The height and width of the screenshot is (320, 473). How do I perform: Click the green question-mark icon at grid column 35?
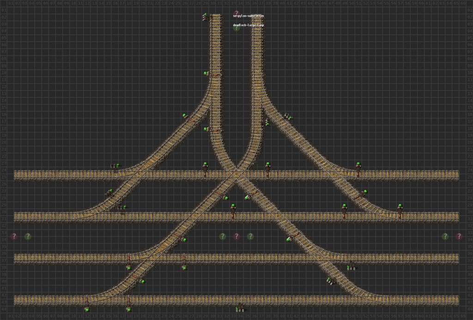tap(250, 236)
